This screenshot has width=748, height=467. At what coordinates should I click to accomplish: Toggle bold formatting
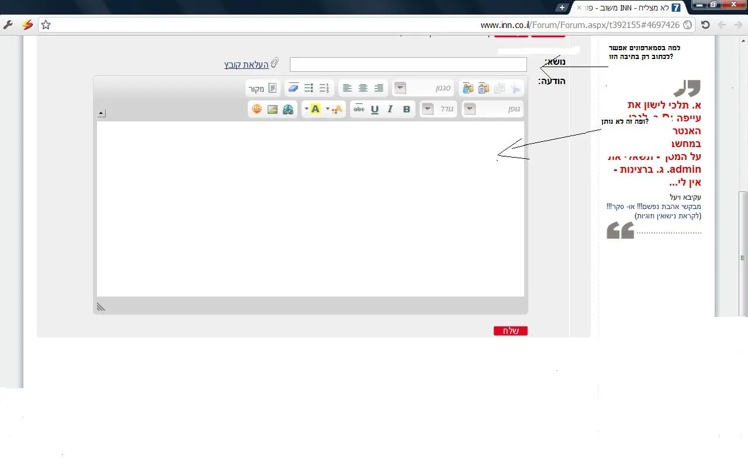tap(406, 109)
